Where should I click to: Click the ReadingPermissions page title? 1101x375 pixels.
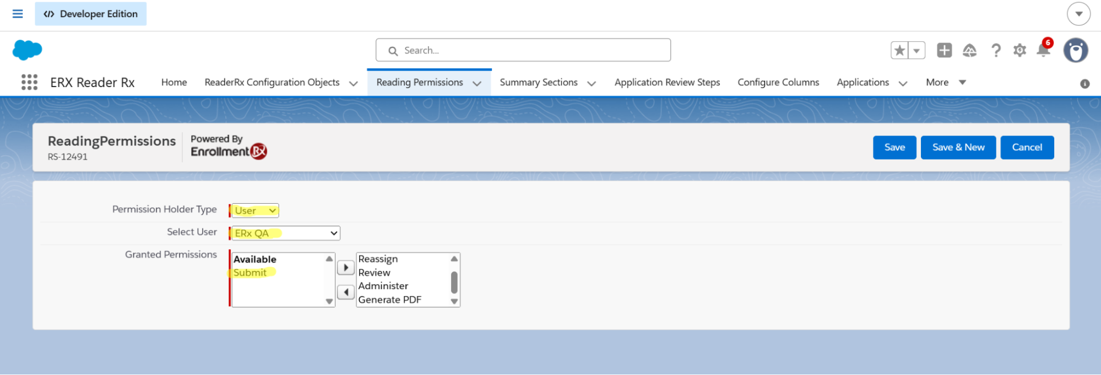[112, 141]
